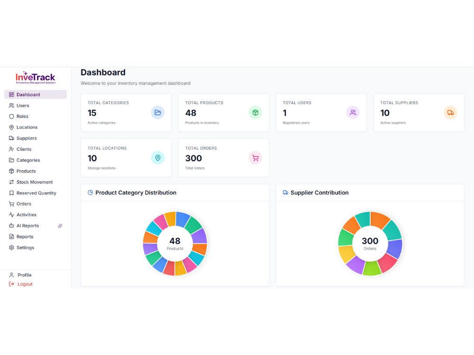The height and width of the screenshot is (355, 474).
Task: Click the pink cart icon on Total Orders card
Action: coord(255,158)
